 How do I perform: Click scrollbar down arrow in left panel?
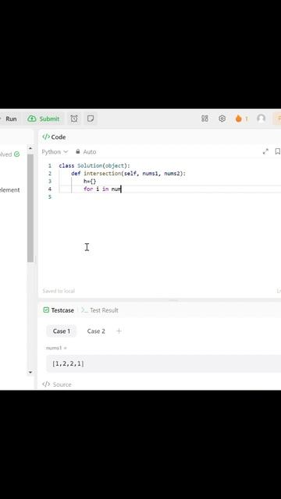(x=30, y=372)
